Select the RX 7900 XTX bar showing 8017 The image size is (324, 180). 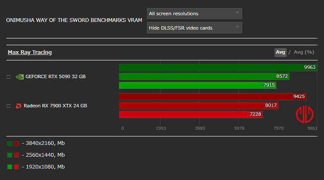(199, 105)
